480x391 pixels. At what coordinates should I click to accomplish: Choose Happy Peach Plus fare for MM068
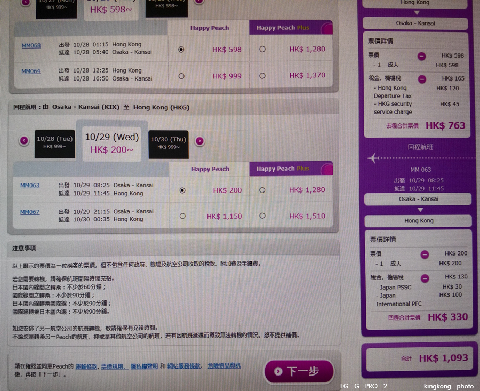pyautogui.click(x=262, y=49)
